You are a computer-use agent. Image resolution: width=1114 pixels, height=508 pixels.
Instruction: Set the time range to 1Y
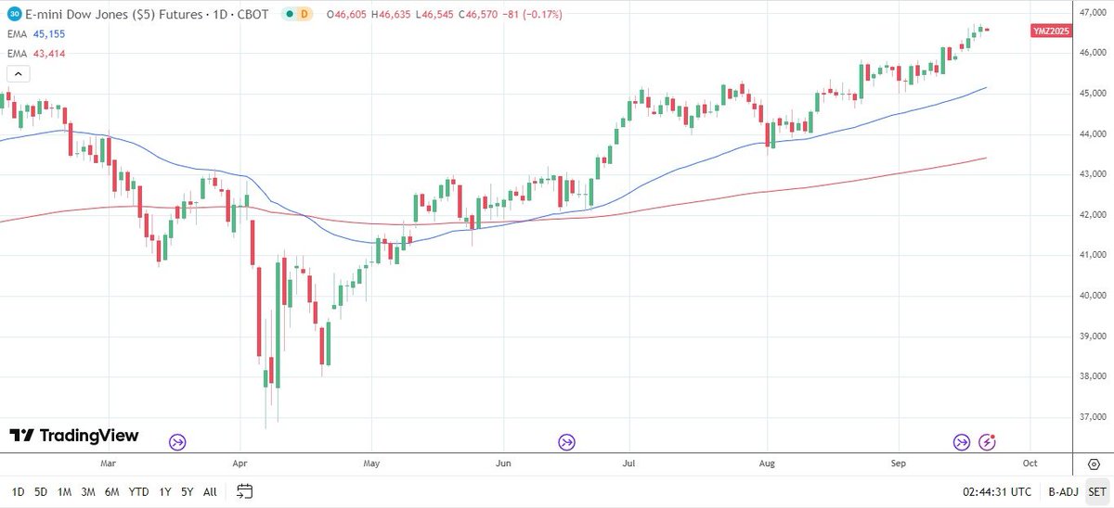click(x=164, y=490)
